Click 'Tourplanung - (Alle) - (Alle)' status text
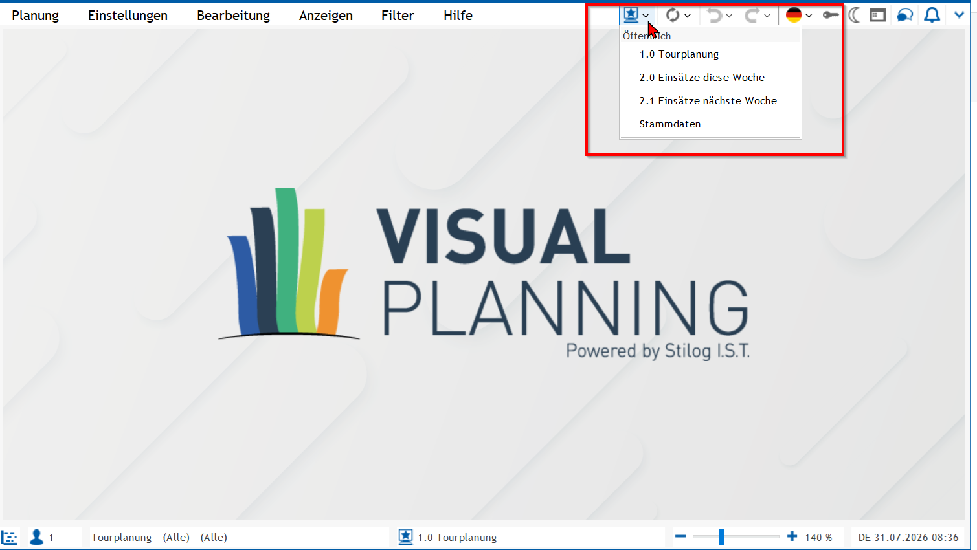 point(159,538)
